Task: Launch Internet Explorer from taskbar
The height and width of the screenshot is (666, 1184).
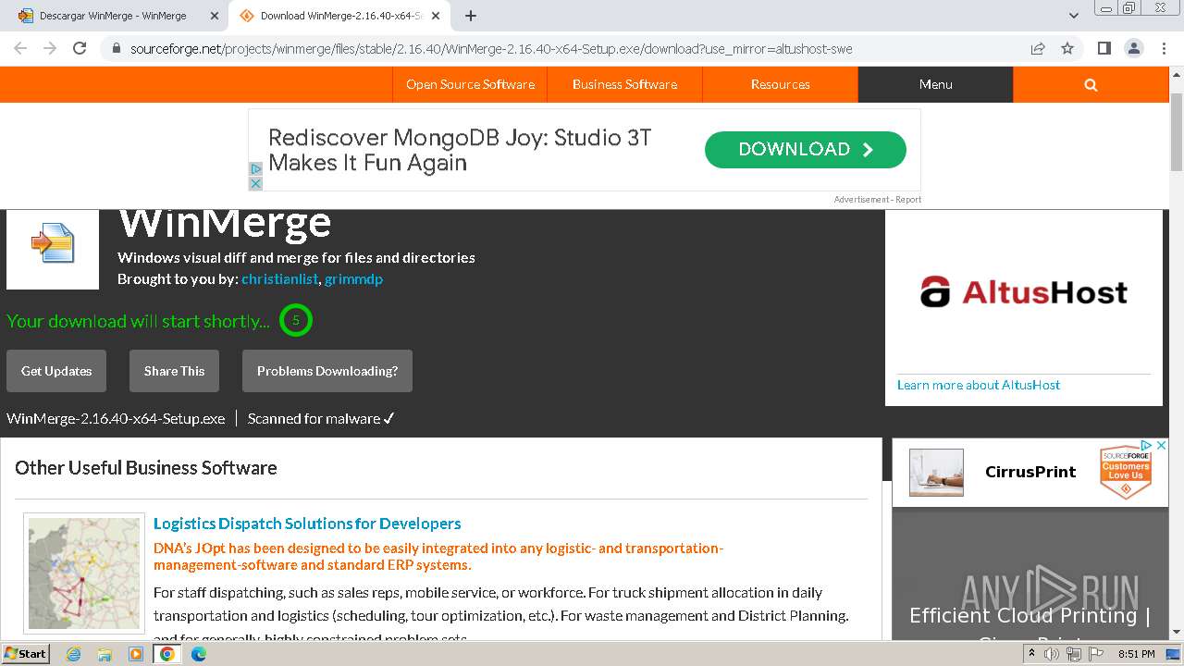Action: [74, 654]
